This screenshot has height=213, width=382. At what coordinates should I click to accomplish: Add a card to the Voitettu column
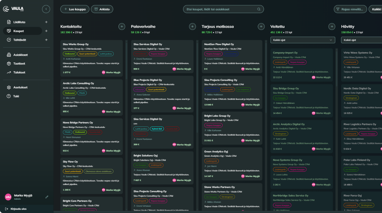[332, 27]
